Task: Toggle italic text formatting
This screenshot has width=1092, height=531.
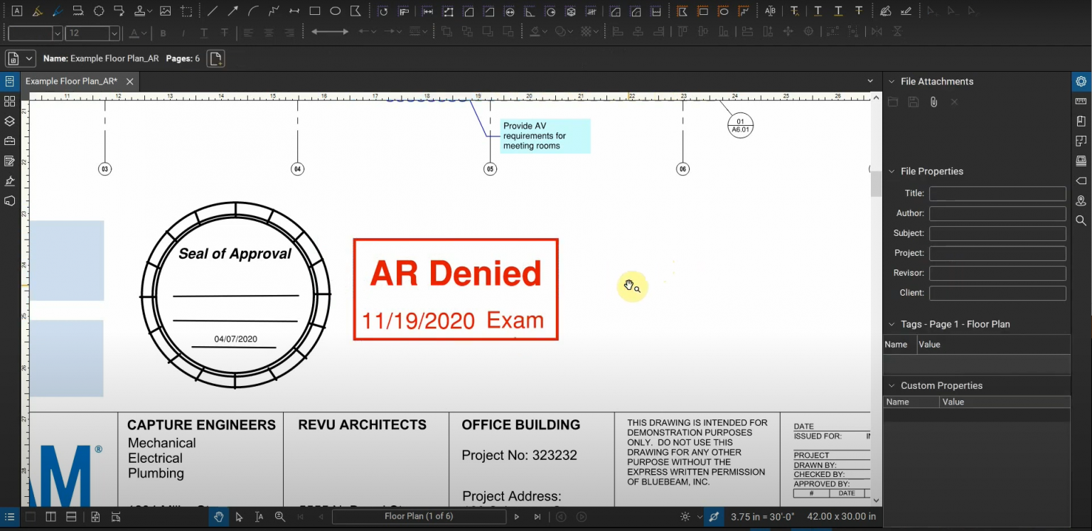Action: pos(183,33)
